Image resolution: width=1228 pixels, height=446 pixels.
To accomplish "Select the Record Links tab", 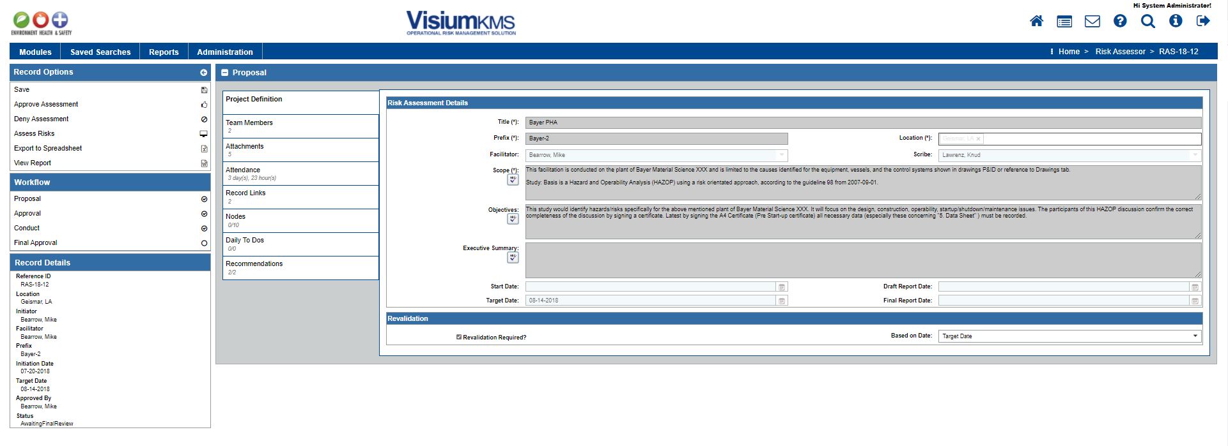I will 300,197.
